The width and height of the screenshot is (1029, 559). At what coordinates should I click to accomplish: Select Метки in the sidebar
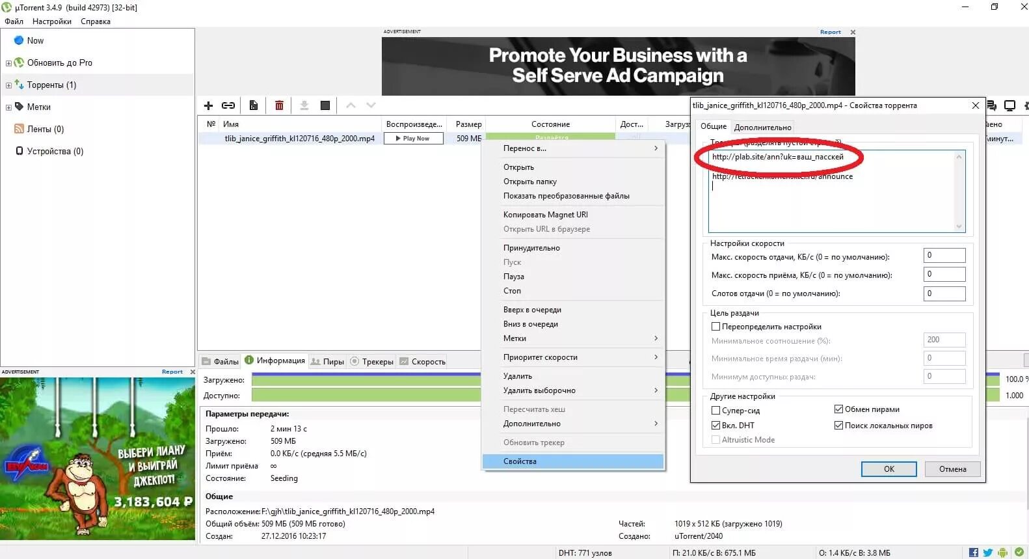(38, 107)
